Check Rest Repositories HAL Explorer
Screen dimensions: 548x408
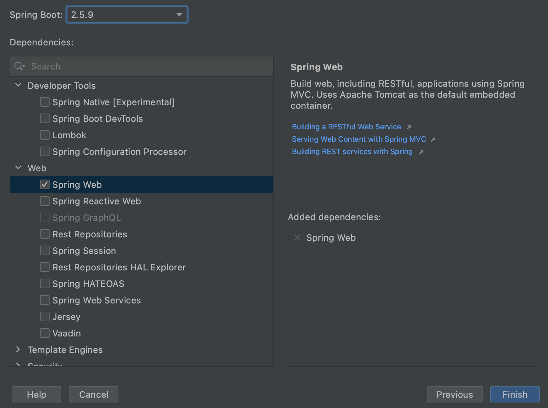tap(45, 267)
